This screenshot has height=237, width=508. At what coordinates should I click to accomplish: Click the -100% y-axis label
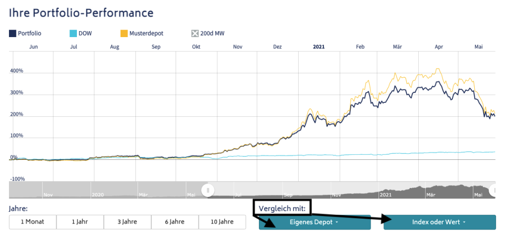pos(17,179)
